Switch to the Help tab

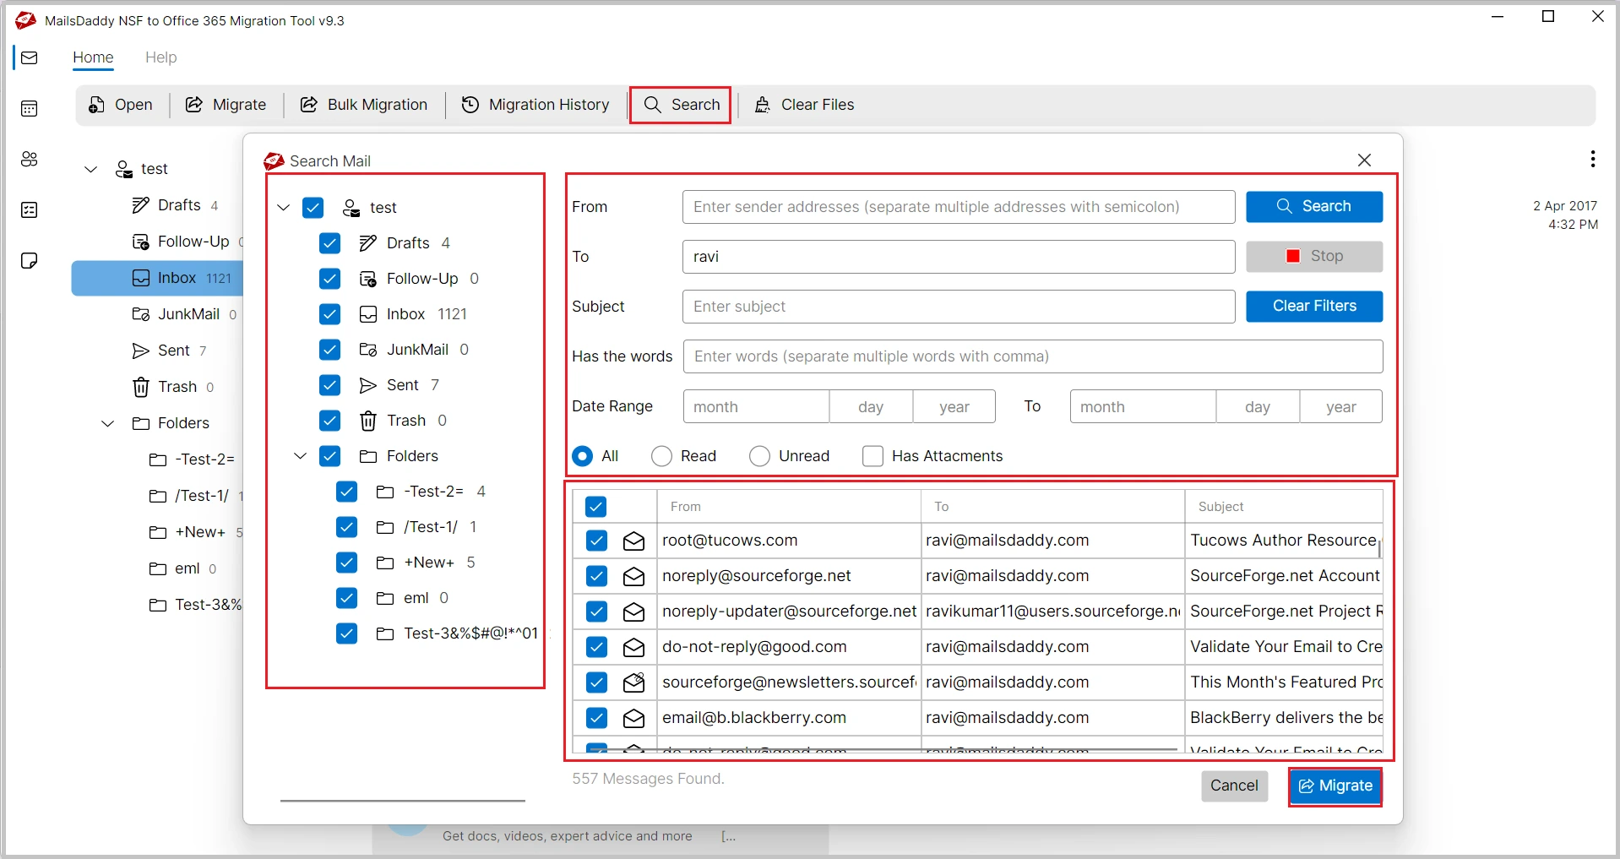(x=160, y=57)
